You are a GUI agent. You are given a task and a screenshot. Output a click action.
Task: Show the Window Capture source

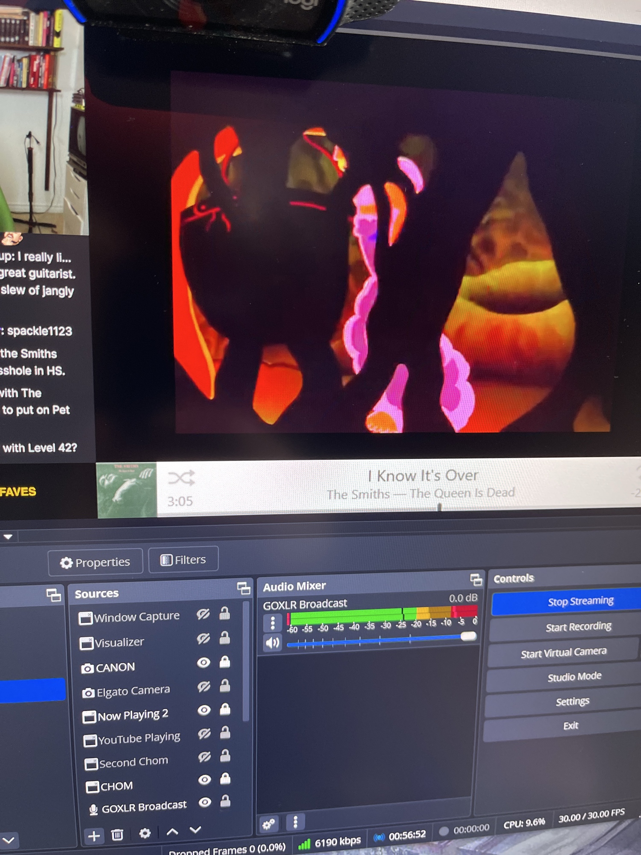click(203, 614)
